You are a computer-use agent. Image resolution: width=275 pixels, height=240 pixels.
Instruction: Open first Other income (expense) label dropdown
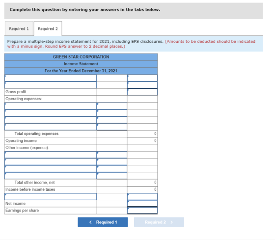tap(51, 155)
